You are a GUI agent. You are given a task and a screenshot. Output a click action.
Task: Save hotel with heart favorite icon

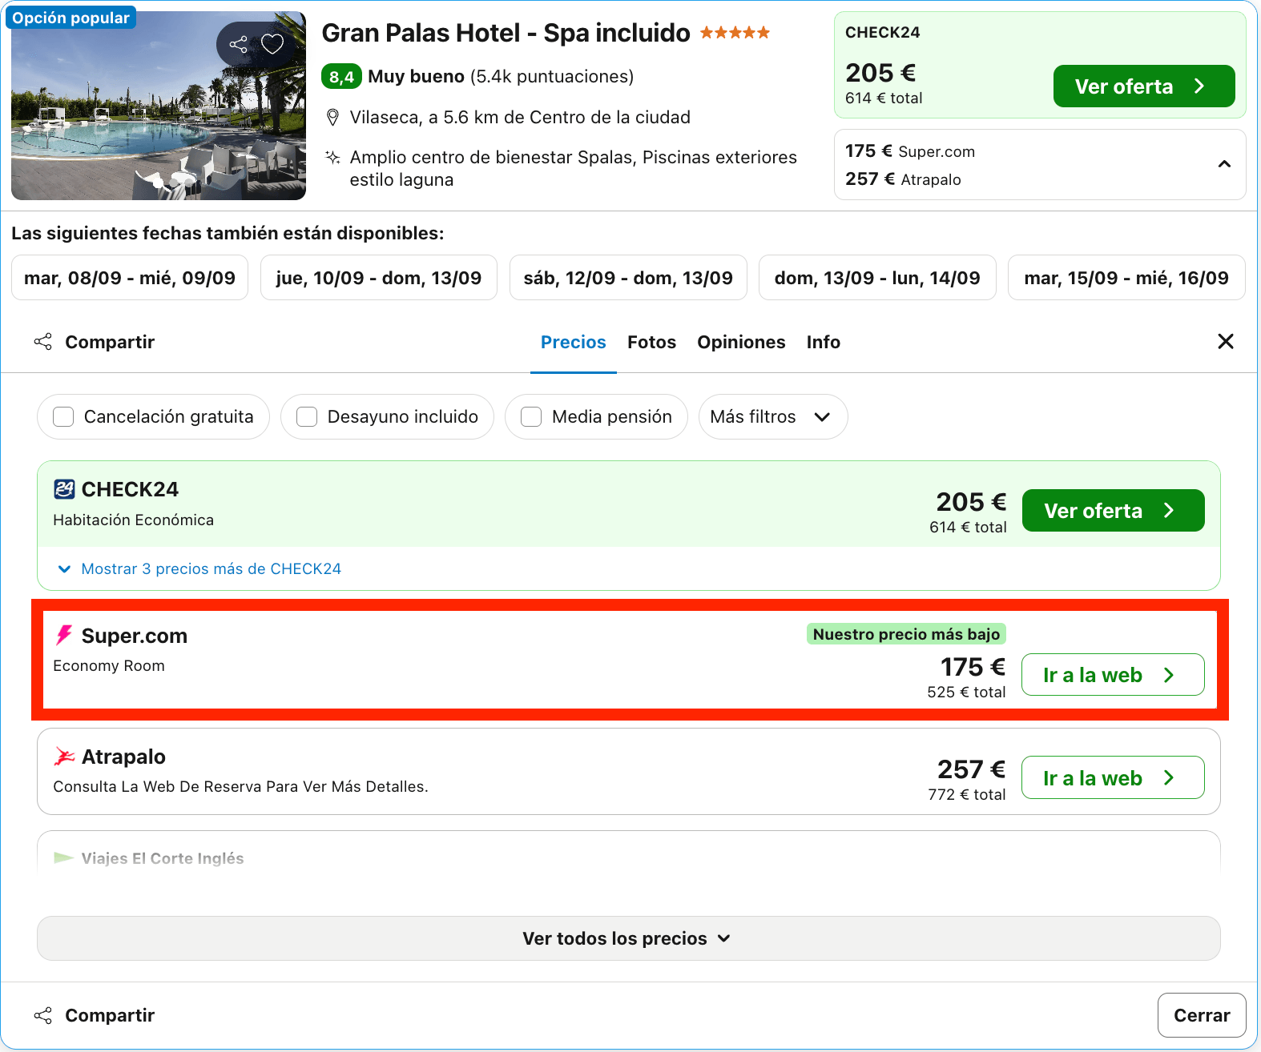[272, 44]
